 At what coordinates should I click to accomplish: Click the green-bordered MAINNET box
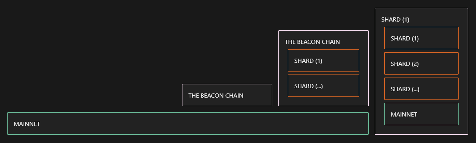pyautogui.click(x=421, y=114)
